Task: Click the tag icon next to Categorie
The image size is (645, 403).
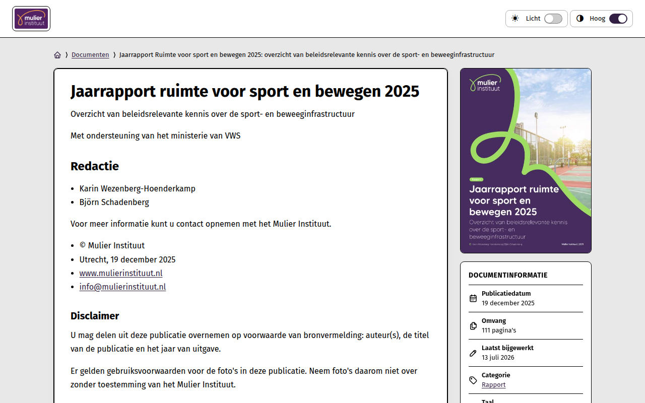Action: (473, 380)
